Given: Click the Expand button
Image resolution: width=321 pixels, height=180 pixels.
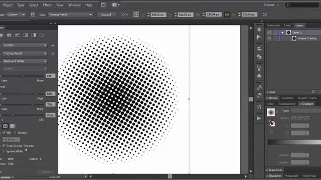Looking at the screenshot, I should pyautogui.click(x=106, y=14).
